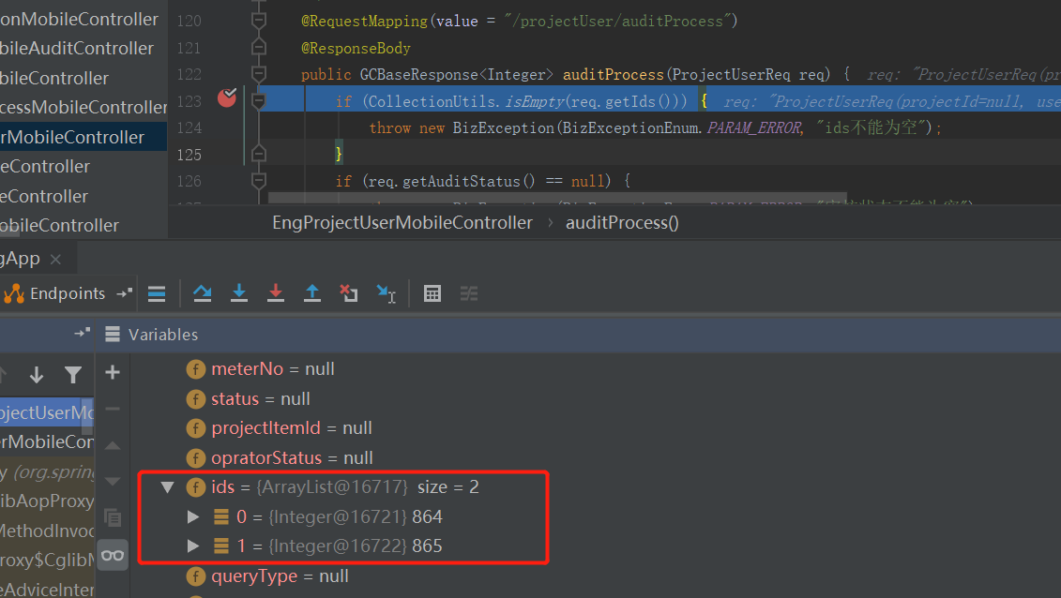1061x598 pixels.
Task: Select the meterNo = null field
Action: coord(273,369)
